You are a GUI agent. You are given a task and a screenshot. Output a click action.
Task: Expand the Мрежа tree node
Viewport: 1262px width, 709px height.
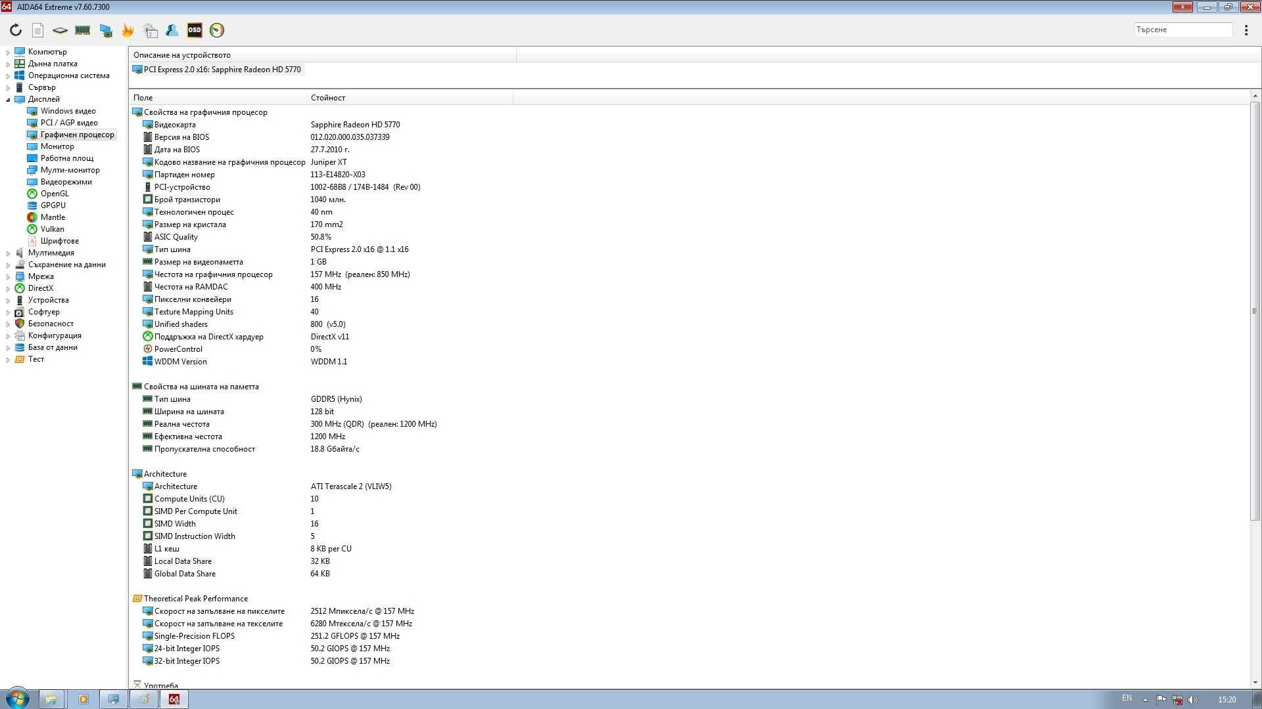(8, 277)
